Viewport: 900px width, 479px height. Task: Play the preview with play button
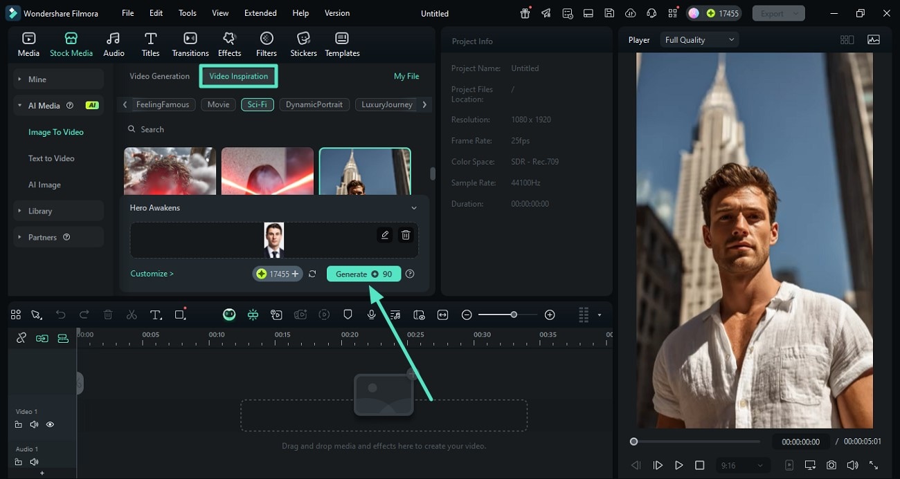click(x=679, y=465)
